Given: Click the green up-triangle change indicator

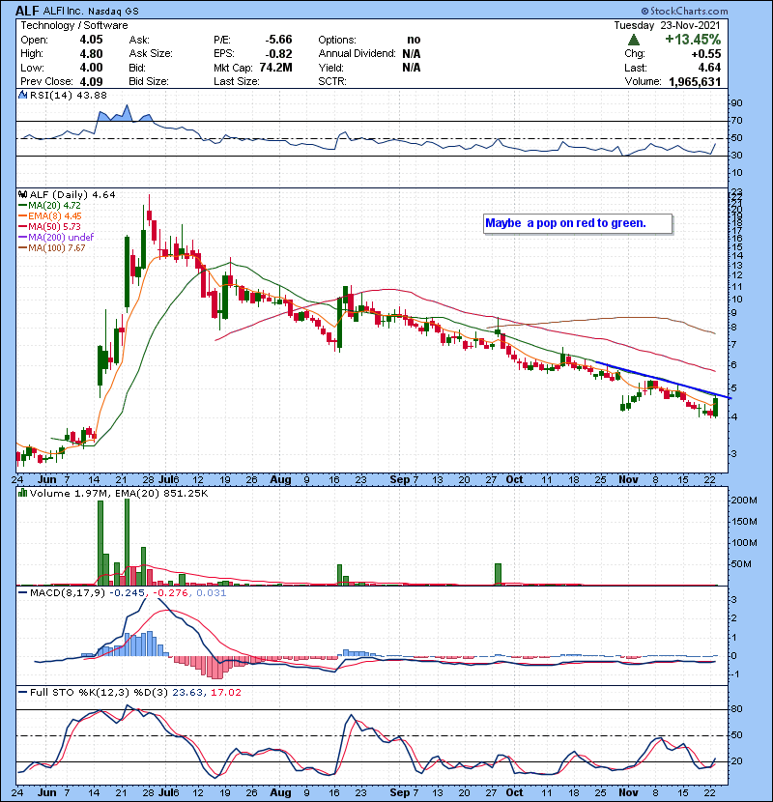Looking at the screenshot, I should [x=633, y=40].
